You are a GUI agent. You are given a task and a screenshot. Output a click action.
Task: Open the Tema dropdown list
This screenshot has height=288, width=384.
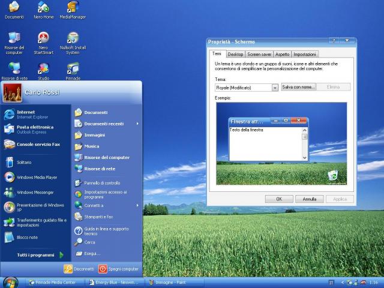(x=275, y=88)
